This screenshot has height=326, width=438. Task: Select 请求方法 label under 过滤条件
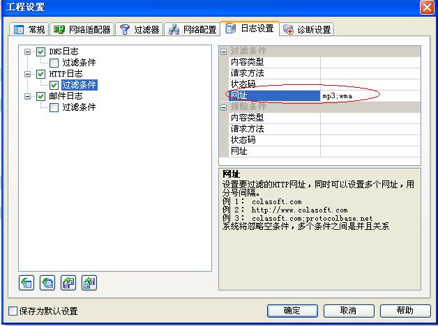pos(247,73)
